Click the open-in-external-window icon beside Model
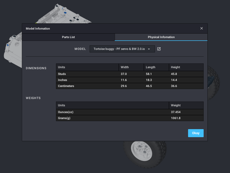The height and width of the screenshot is (173, 230). tap(159, 49)
